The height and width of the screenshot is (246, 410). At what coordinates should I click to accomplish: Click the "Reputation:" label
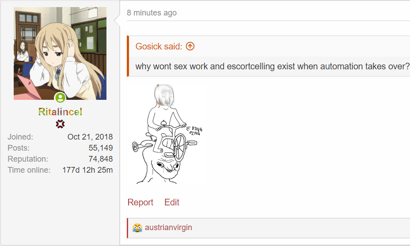coord(28,159)
